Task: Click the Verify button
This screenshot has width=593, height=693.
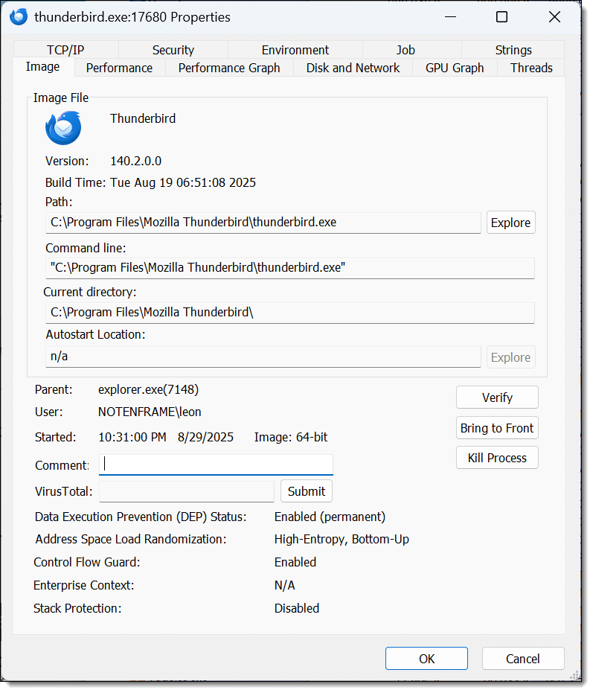Action: click(497, 397)
